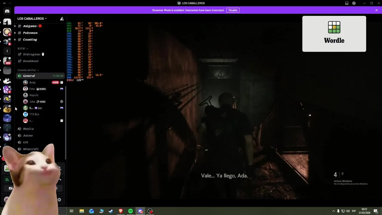Select the General voice channel

pyautogui.click(x=40, y=76)
